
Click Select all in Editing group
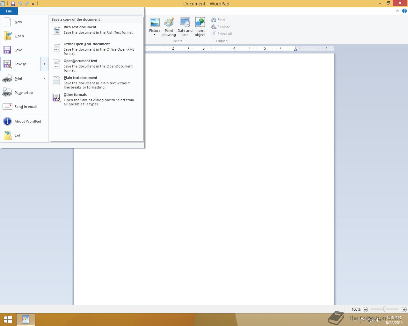222,34
